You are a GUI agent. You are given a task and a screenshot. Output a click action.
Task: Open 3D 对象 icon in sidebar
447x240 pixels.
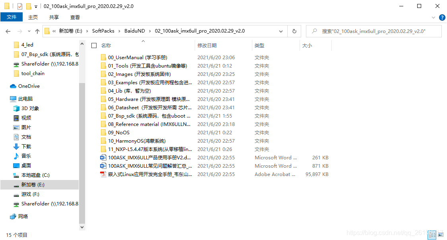point(16,108)
